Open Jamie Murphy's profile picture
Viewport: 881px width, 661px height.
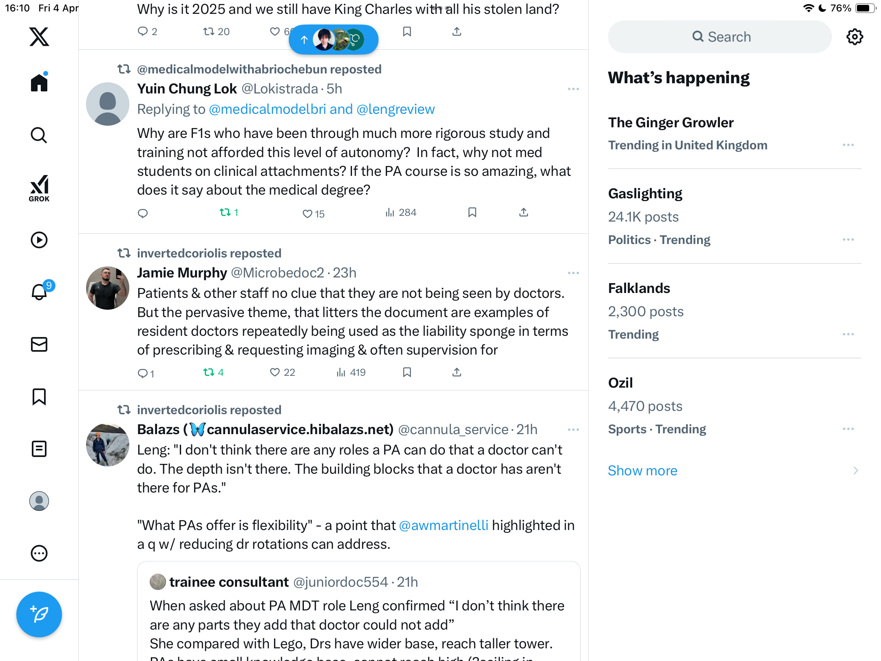(x=108, y=288)
